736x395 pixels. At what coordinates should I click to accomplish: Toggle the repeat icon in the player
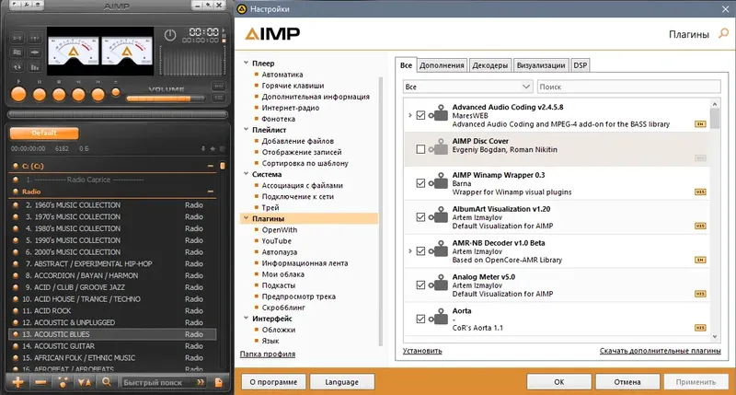pyautogui.click(x=17, y=66)
